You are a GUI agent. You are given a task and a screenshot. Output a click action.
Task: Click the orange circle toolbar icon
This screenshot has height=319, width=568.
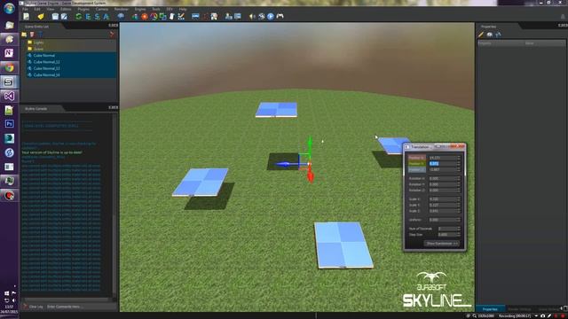click(x=145, y=16)
